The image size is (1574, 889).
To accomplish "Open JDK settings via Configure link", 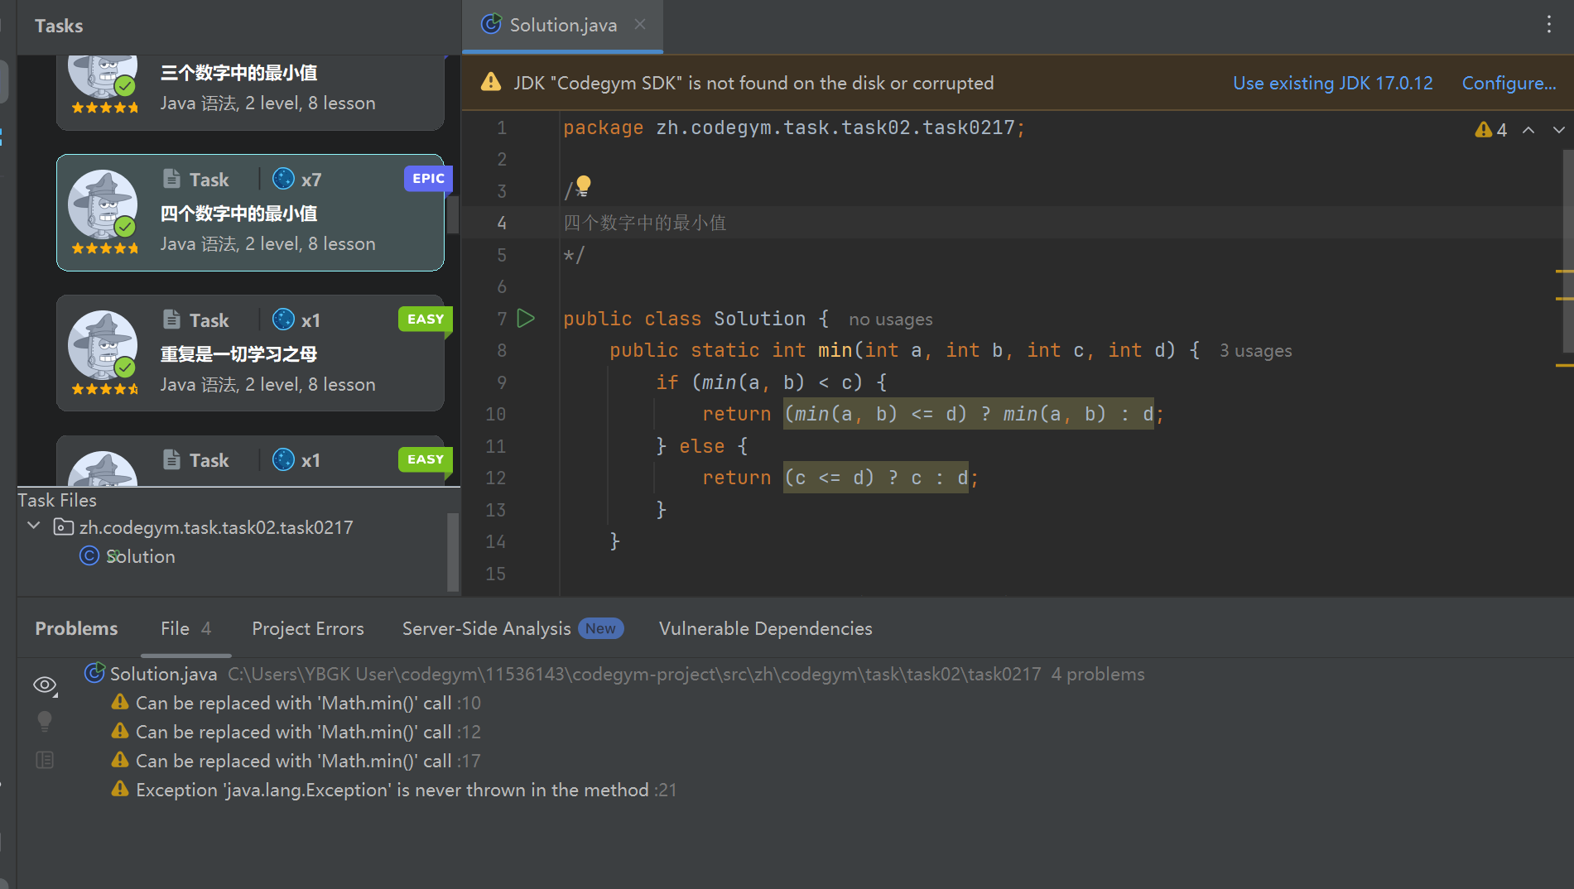I will coord(1509,83).
